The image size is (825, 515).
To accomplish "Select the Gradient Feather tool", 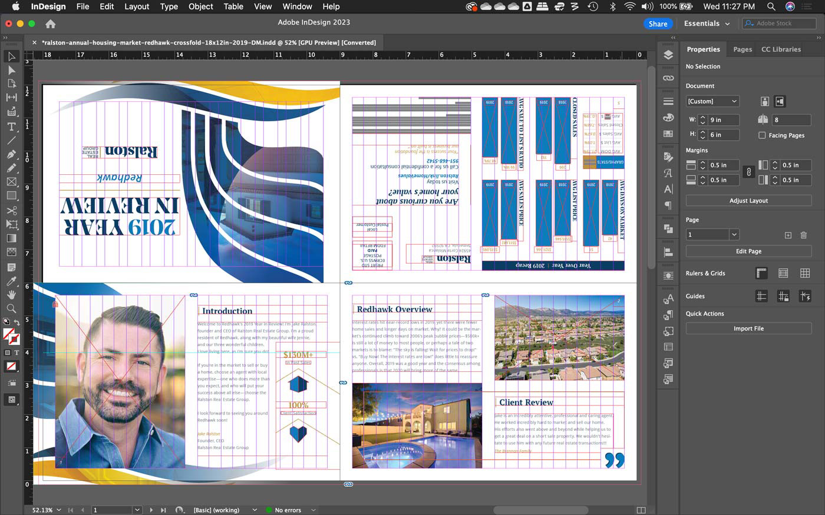I will pyautogui.click(x=11, y=252).
